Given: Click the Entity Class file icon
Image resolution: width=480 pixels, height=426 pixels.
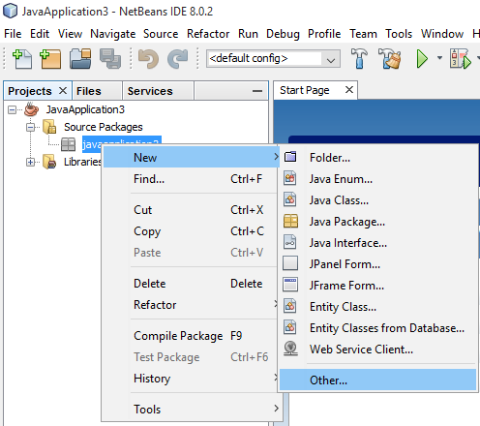Looking at the screenshot, I should [x=290, y=306].
